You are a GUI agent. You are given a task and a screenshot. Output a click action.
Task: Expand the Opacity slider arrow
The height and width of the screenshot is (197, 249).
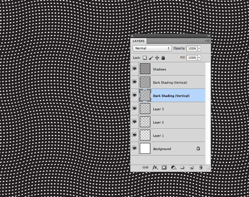click(199, 48)
